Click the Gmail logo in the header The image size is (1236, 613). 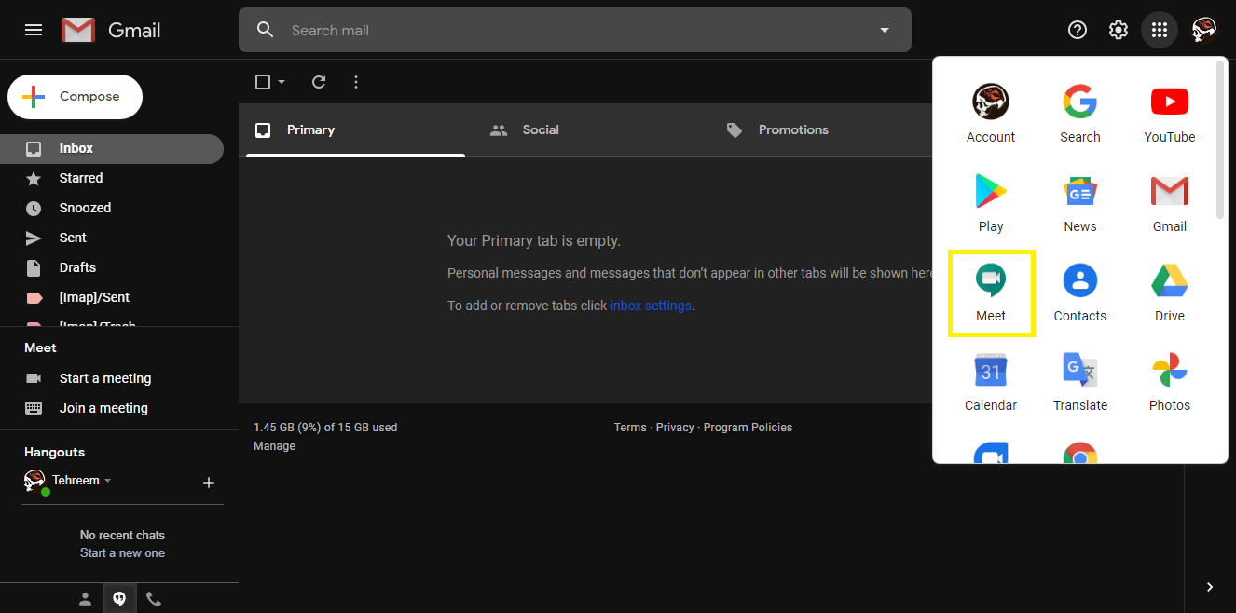coord(111,30)
